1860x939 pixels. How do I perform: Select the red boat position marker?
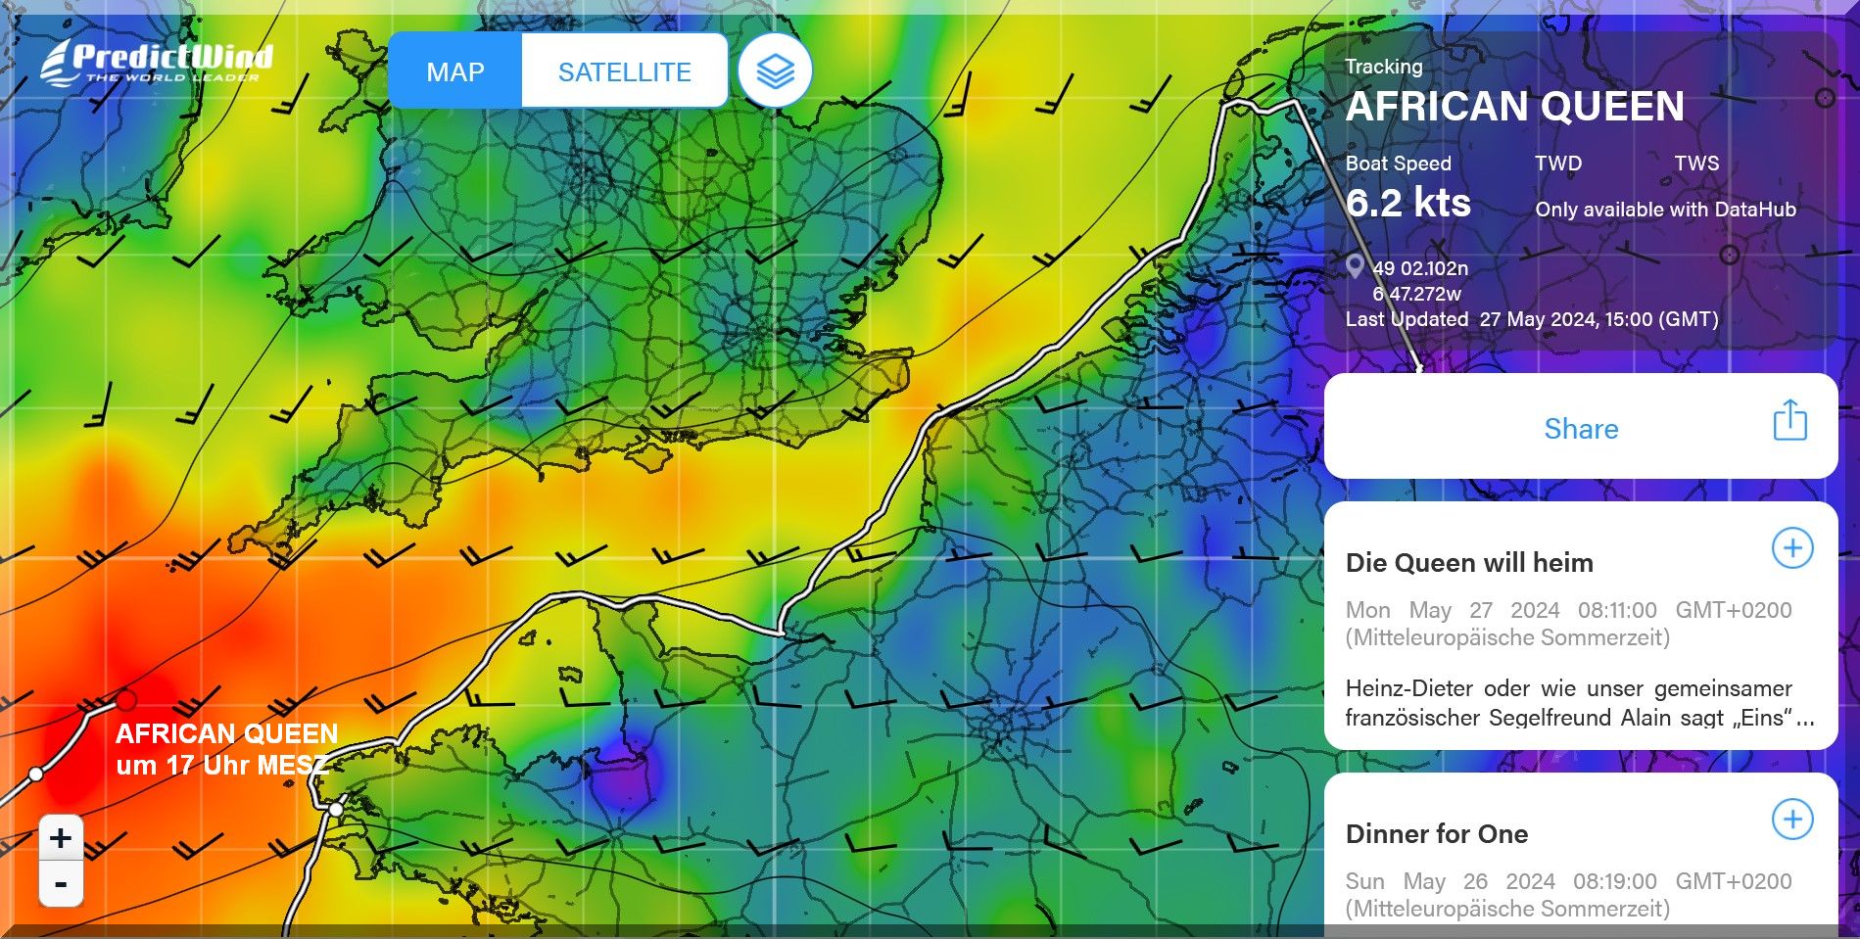tap(125, 699)
